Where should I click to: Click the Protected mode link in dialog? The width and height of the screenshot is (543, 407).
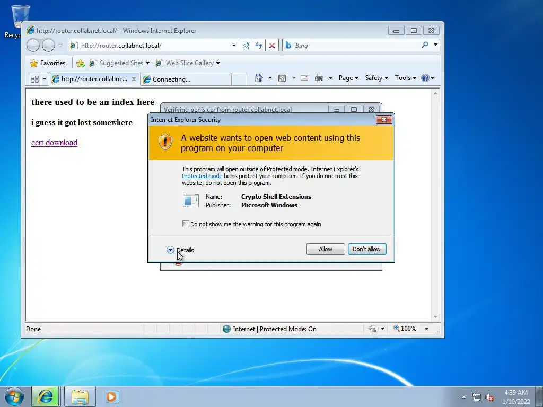202,176
